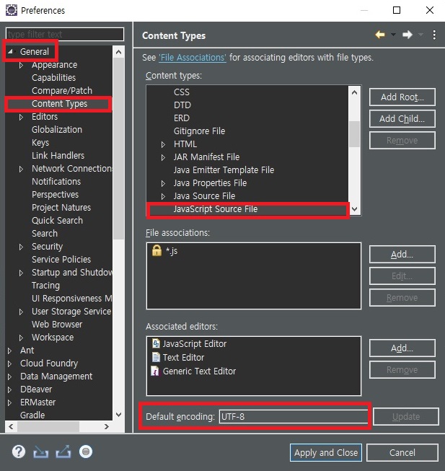Image resolution: width=445 pixels, height=471 pixels.
Task: Expand the Network Connections node
Action: [21, 169]
